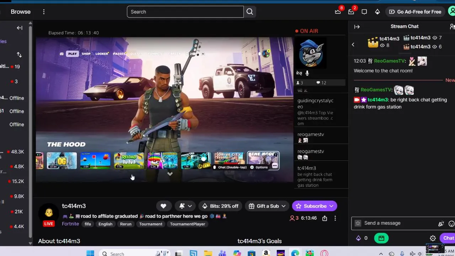Screen dimensions: 455x256
Task: Open the three-dot menu beside Browse
Action: pyautogui.click(x=44, y=12)
